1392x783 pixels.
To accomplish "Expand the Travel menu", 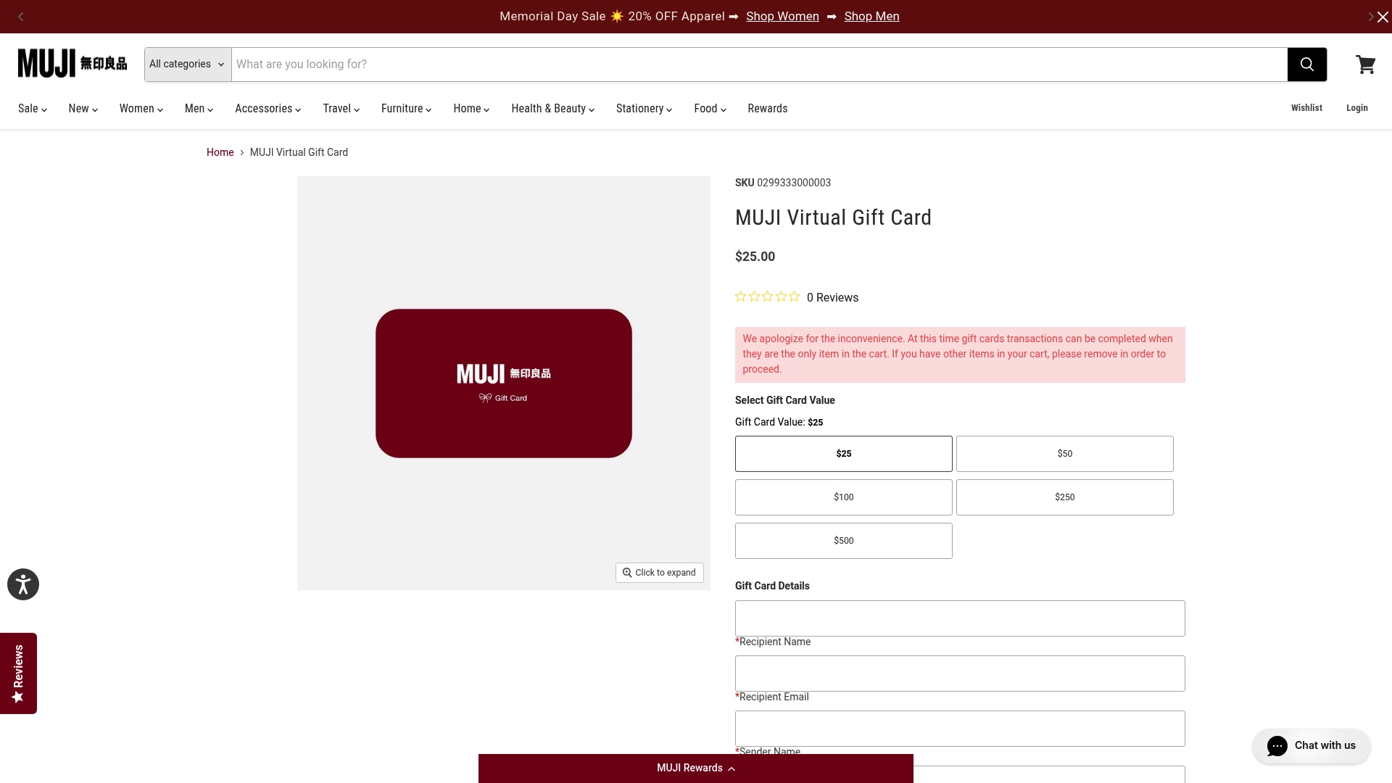I will (x=341, y=109).
